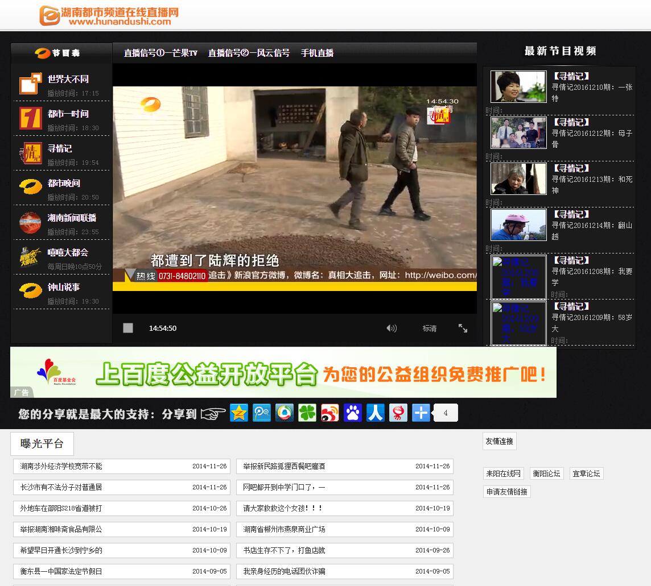Viewport: 651px width, 586px height.
Task: Open the 湖南新闻联播 program icon
Action: pos(30,222)
